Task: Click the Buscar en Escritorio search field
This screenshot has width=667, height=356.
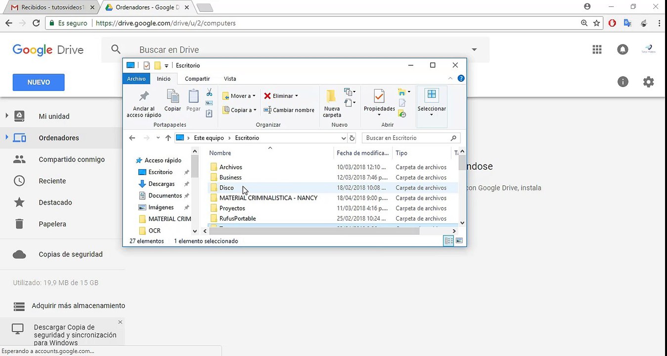Action: tap(411, 138)
